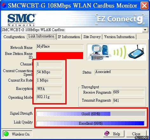Viewport: 150px width, 140px height.
Task: Click the Help book icon
Action: (107, 133)
